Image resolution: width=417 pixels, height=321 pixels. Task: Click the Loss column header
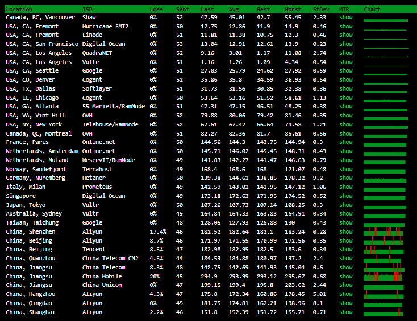tap(156, 9)
